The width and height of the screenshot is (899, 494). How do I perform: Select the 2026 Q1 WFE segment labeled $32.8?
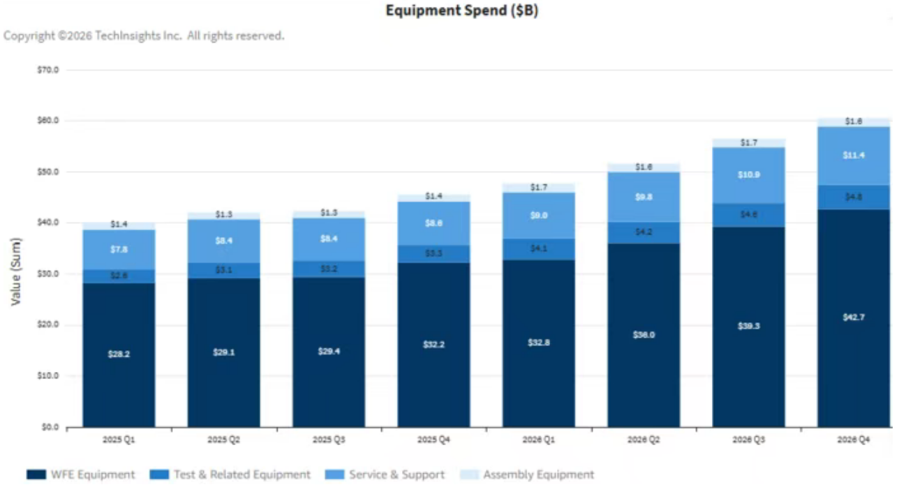pyautogui.click(x=539, y=343)
